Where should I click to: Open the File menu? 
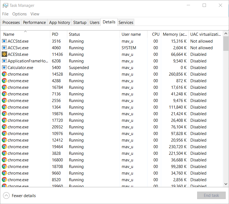pos(5,14)
